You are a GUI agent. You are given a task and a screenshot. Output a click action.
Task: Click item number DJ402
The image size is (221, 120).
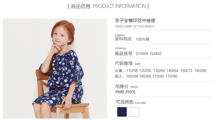pyautogui.click(x=156, y=54)
